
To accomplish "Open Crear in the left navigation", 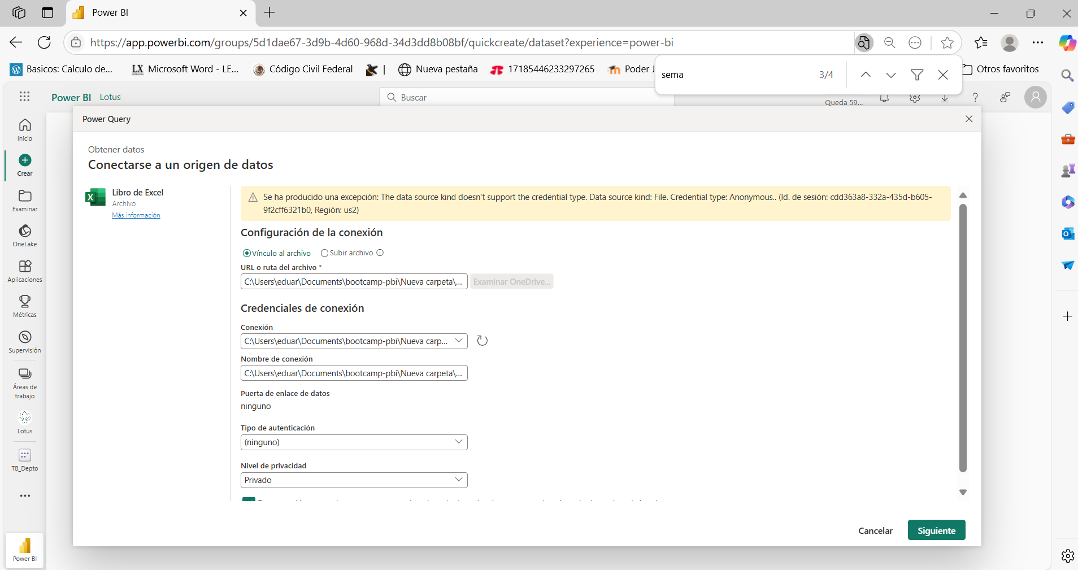I will pyautogui.click(x=25, y=165).
